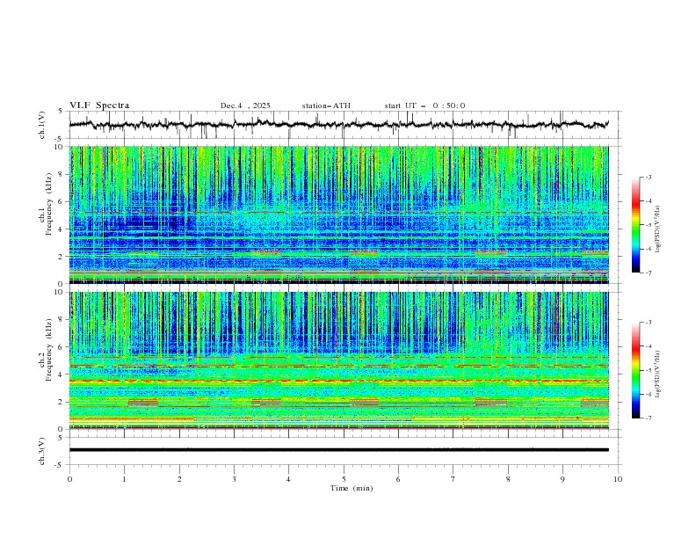Click time axis tick label "10"
The height and width of the screenshot is (538, 696).
click(x=618, y=479)
